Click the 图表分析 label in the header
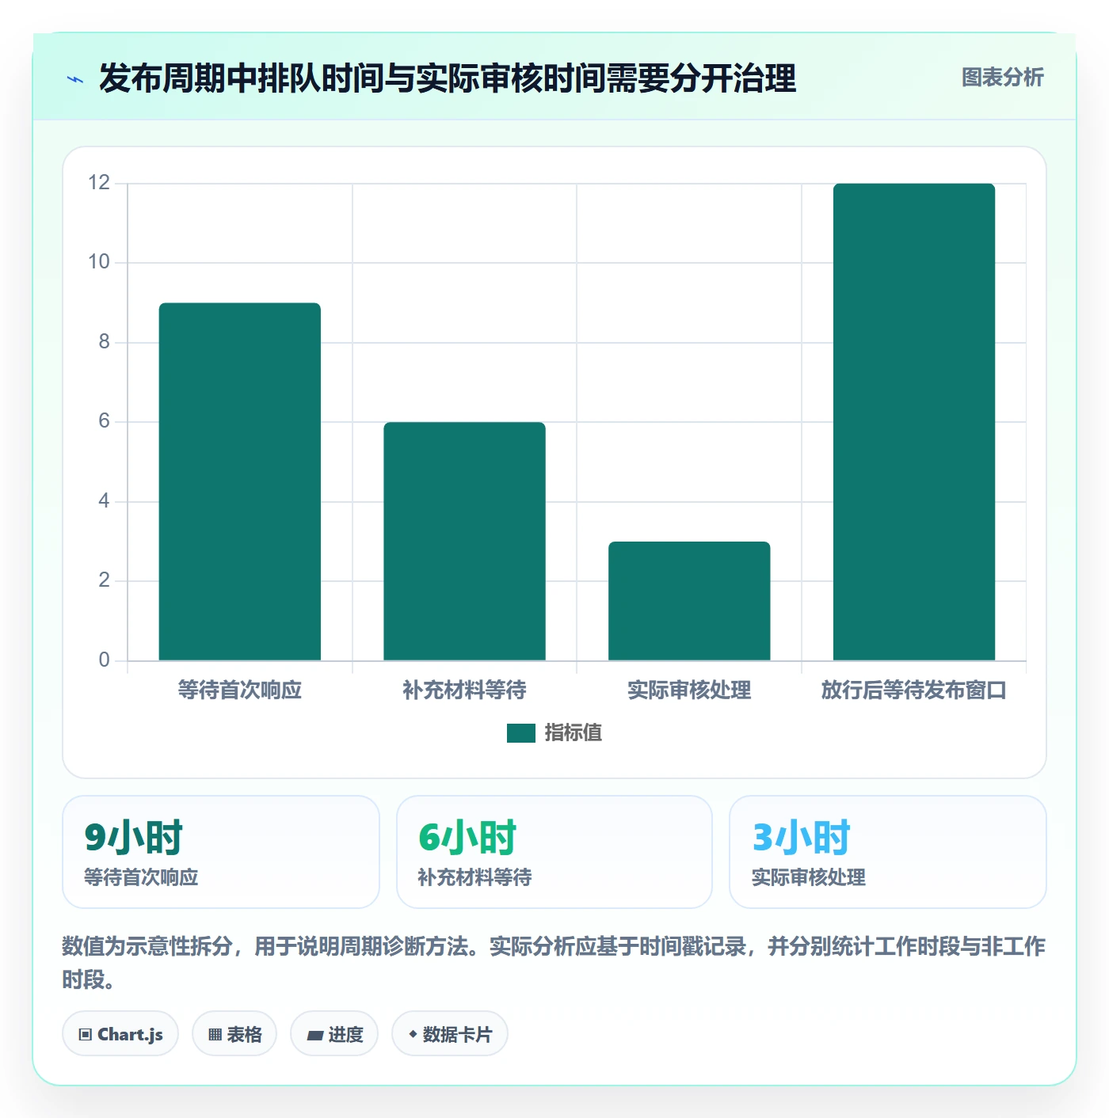Viewport: 1109px width, 1118px height. click(x=1003, y=78)
